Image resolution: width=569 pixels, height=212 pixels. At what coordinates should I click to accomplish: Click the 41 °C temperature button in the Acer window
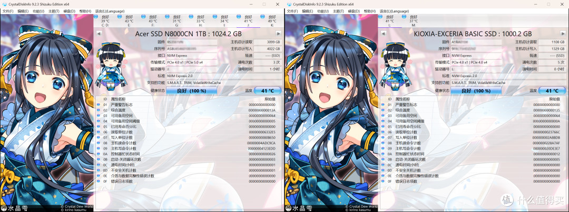pyautogui.click(x=268, y=91)
